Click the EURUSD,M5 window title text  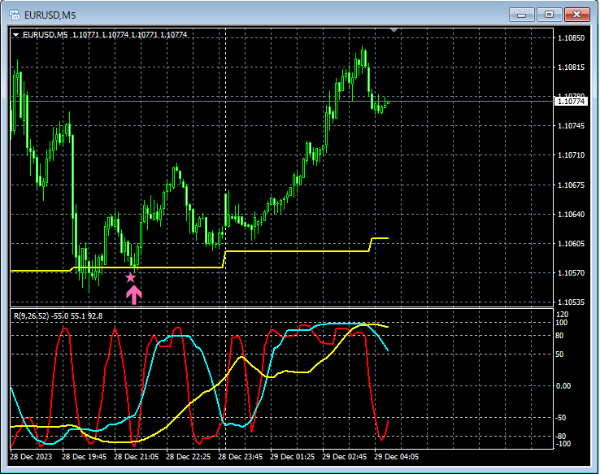tap(50, 15)
